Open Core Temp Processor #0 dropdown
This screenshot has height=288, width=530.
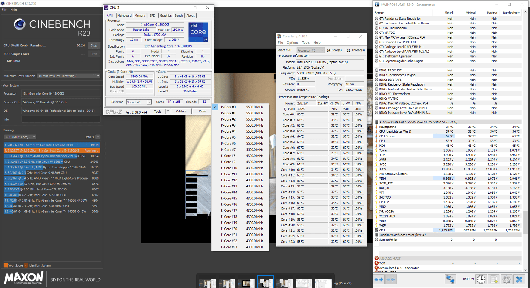tap(310, 50)
